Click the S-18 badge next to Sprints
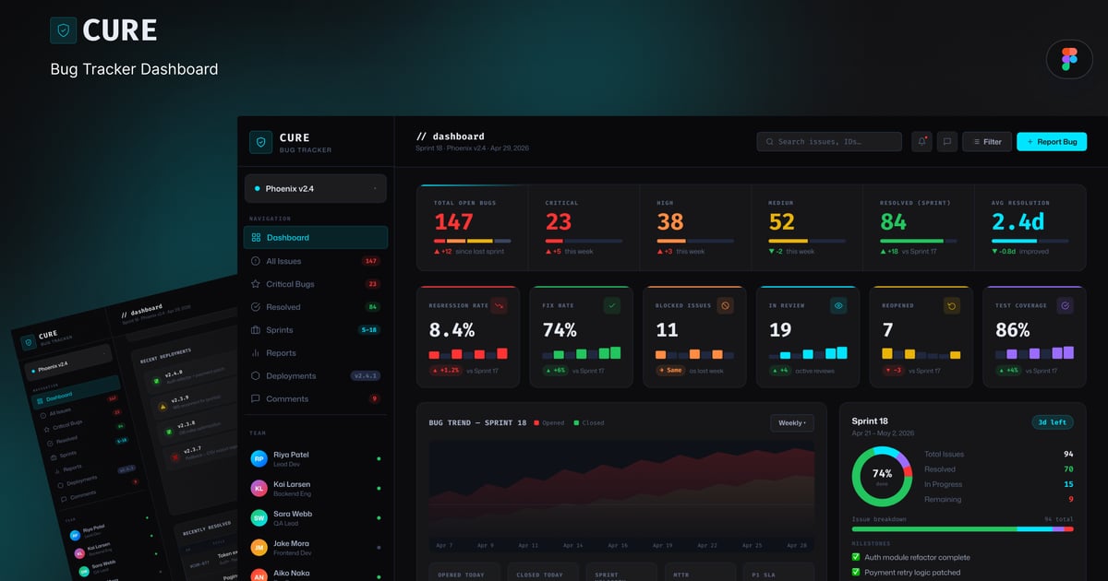The width and height of the screenshot is (1108, 581). coord(368,330)
